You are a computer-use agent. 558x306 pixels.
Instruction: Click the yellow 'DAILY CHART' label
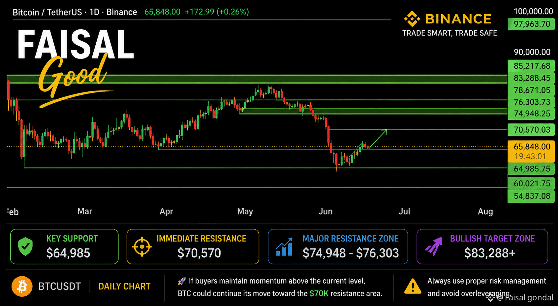(x=124, y=287)
